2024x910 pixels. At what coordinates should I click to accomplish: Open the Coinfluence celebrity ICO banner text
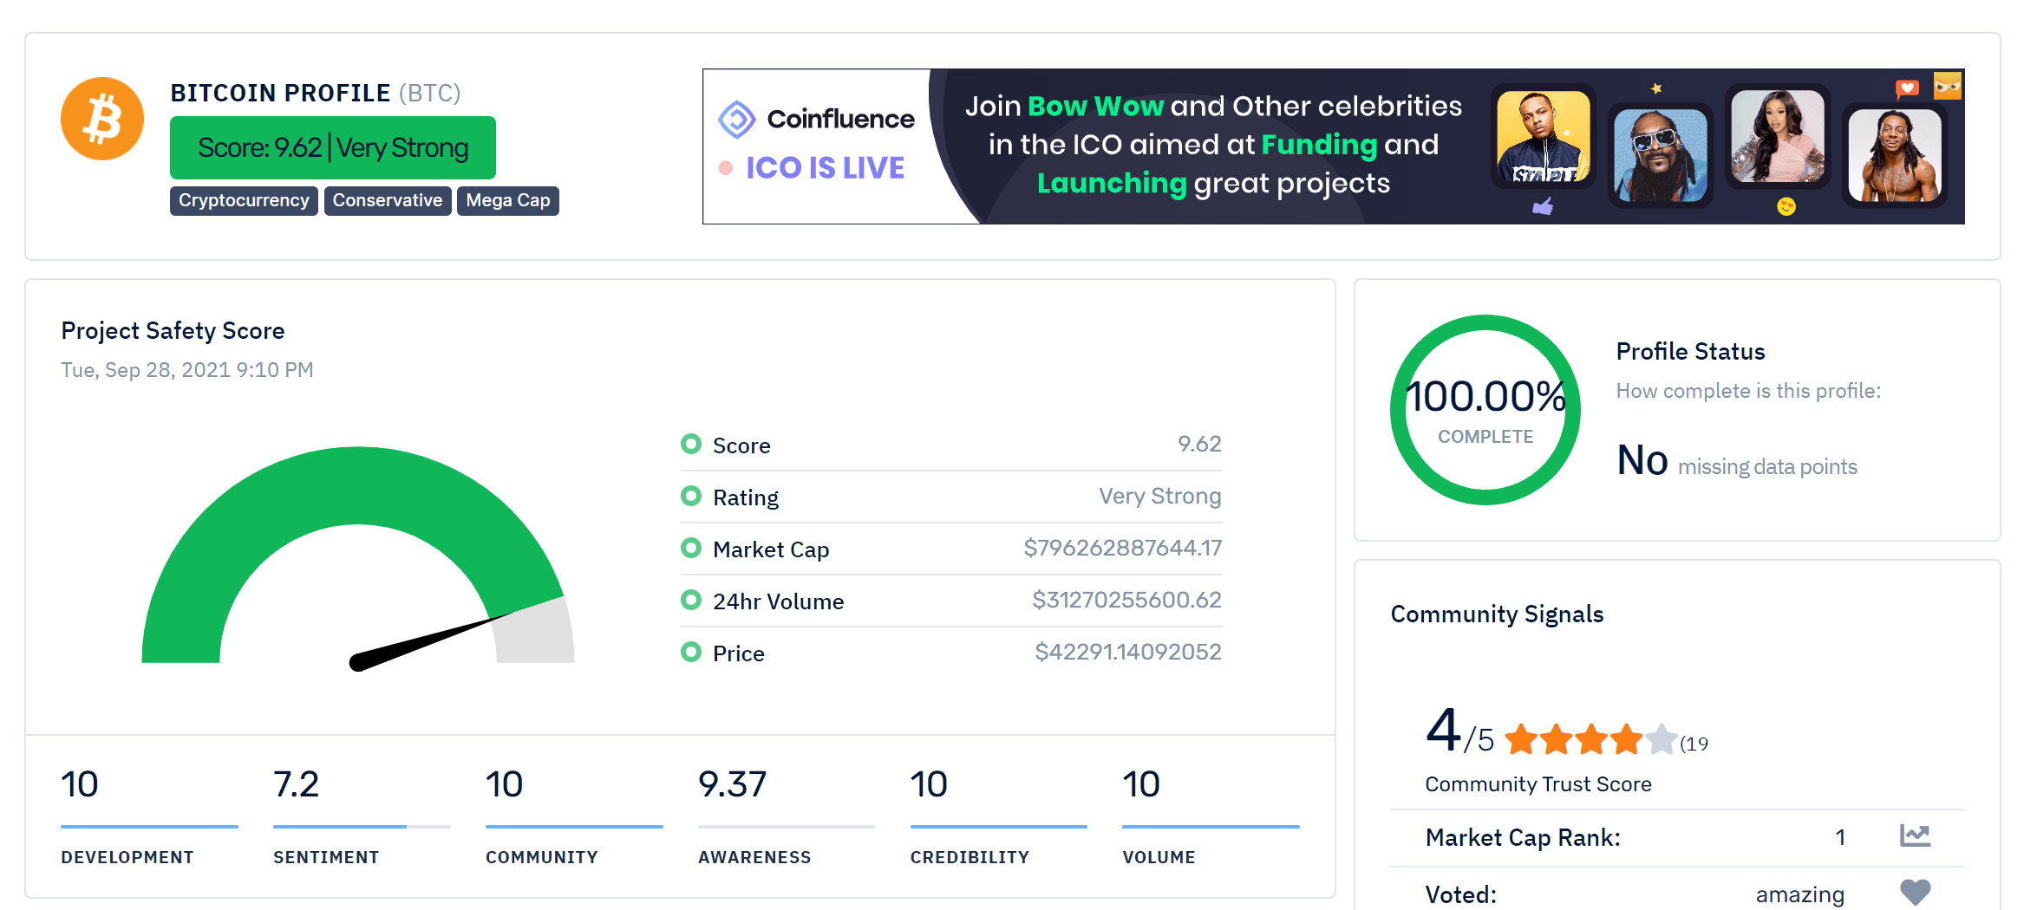point(1213,145)
